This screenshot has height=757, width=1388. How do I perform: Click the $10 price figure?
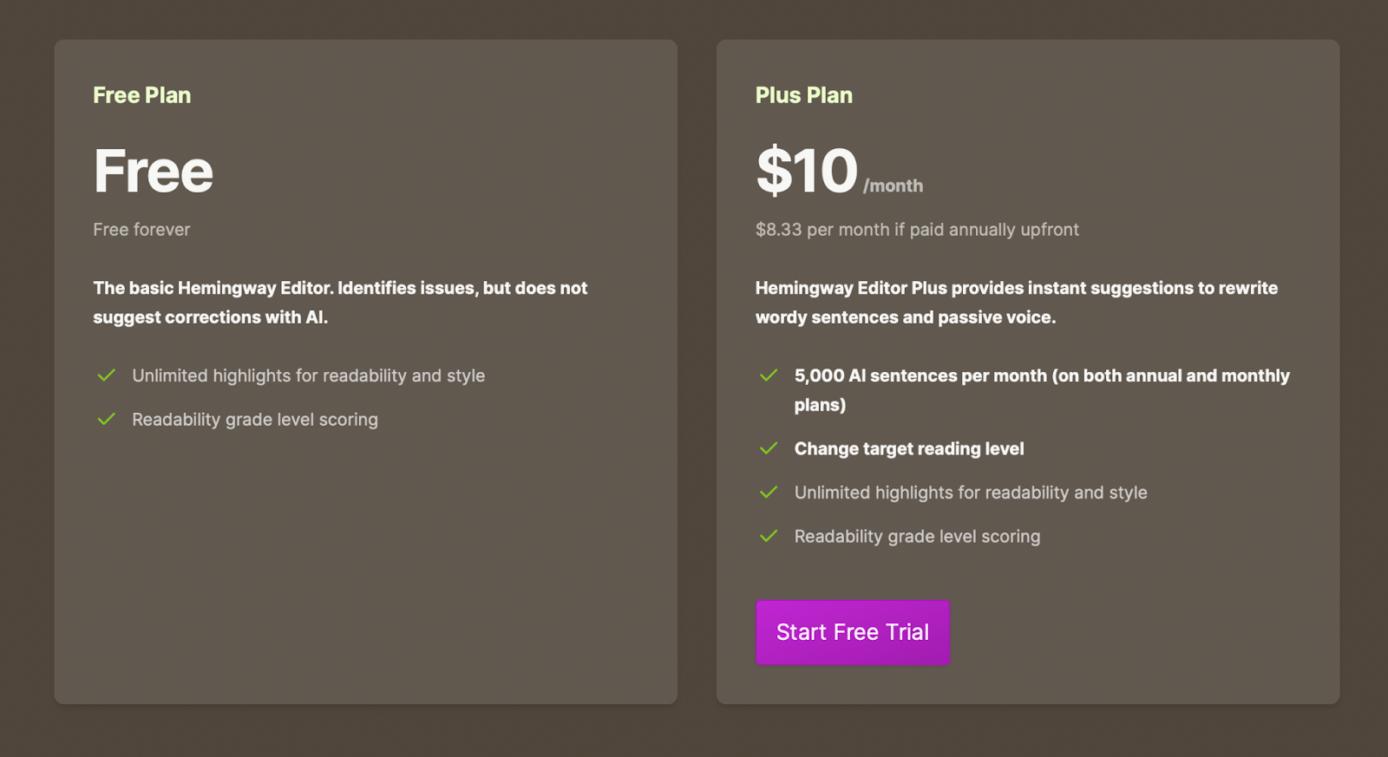click(x=807, y=171)
